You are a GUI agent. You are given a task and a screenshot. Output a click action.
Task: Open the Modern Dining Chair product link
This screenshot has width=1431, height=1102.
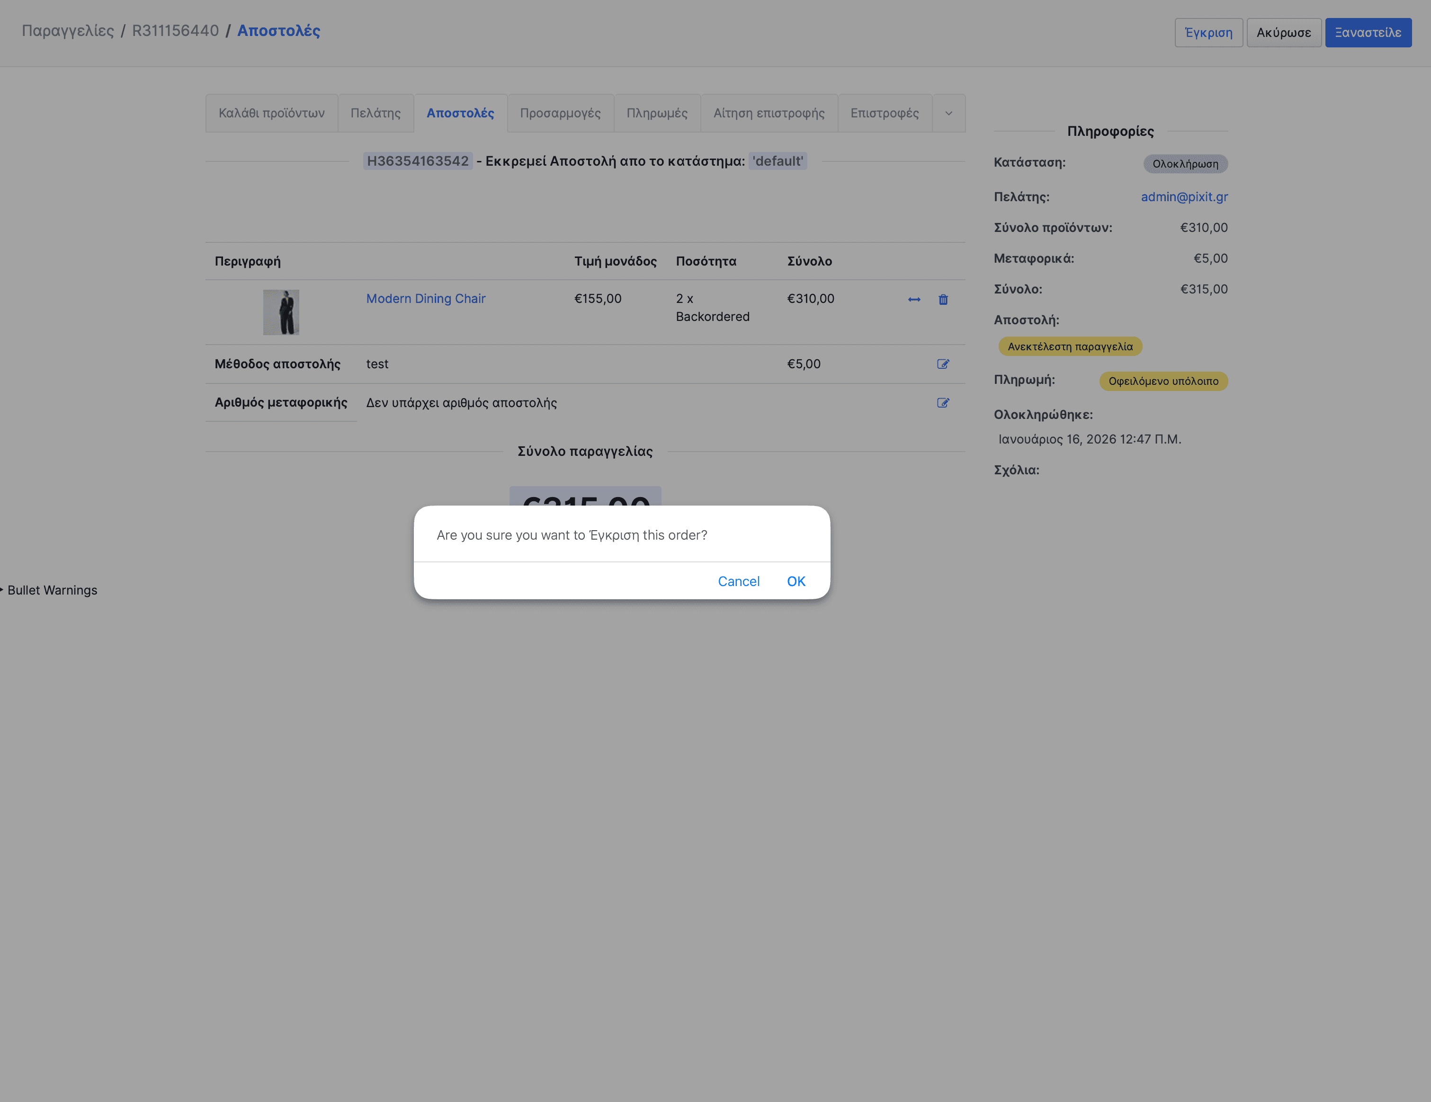[x=425, y=299]
